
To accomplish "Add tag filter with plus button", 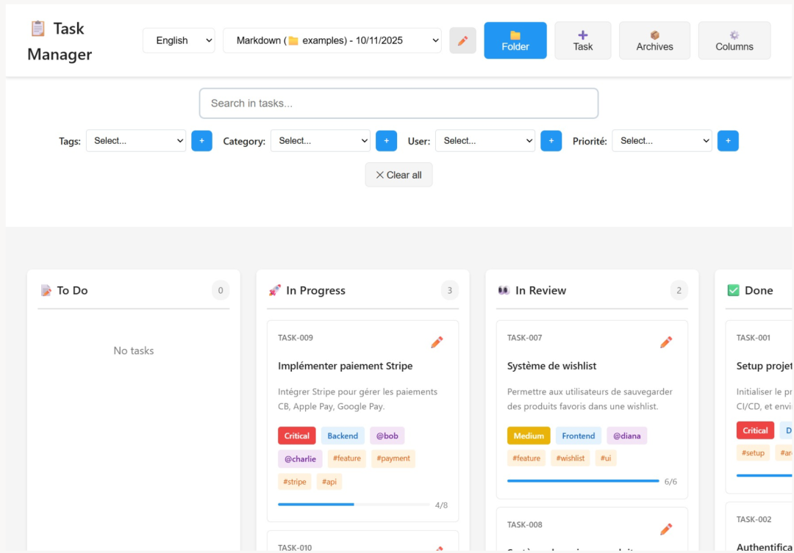I will [x=201, y=141].
